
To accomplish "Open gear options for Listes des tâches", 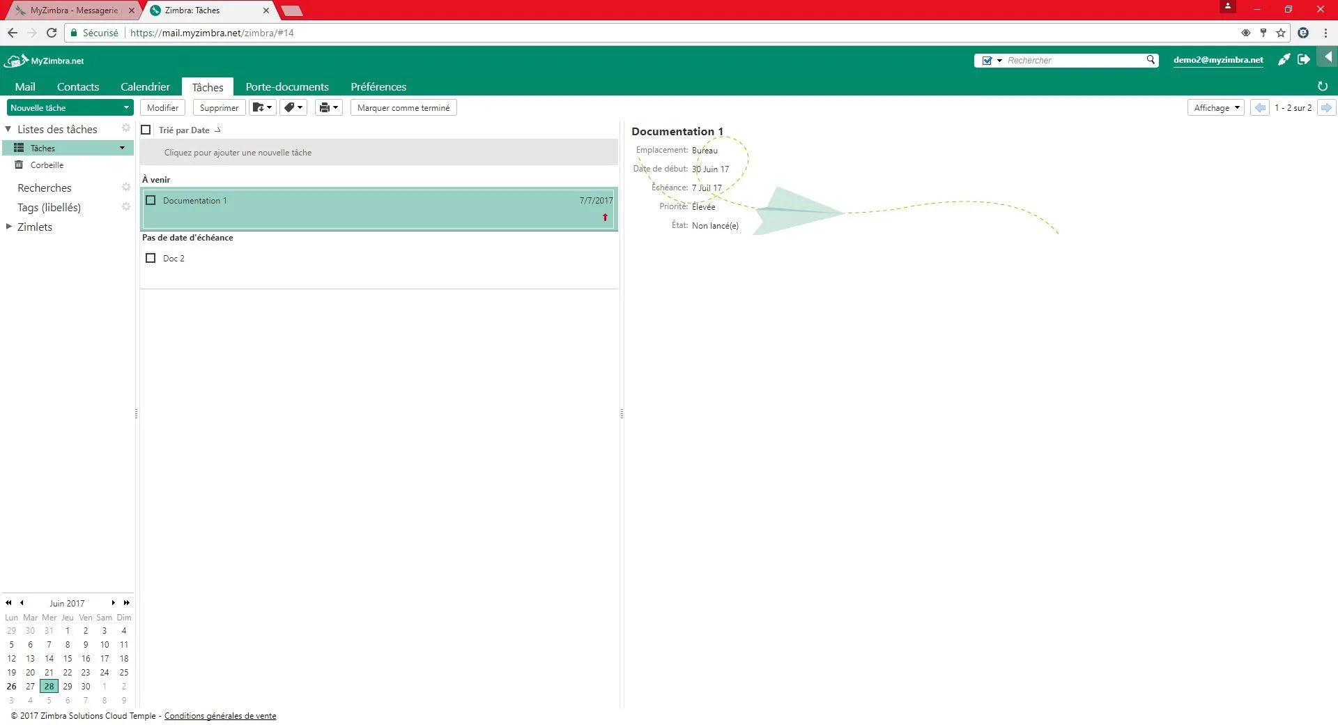I will coord(126,128).
